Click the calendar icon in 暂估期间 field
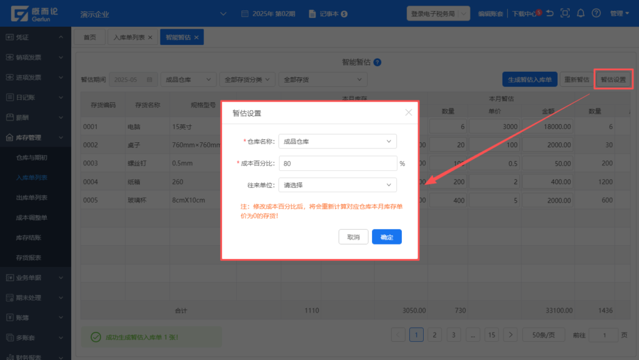 149,80
